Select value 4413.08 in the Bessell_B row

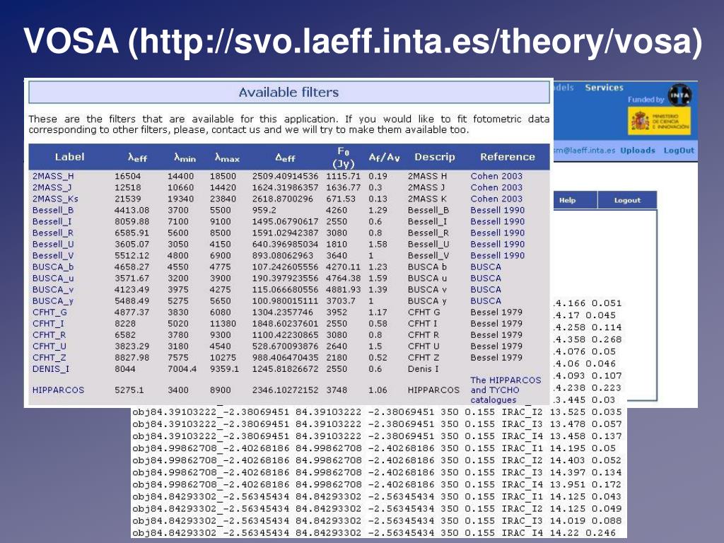(x=132, y=210)
